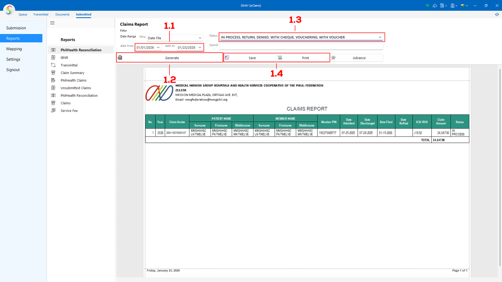The height and width of the screenshot is (282, 502).
Task: Click the Service Fee report icon
Action: pyautogui.click(x=53, y=111)
